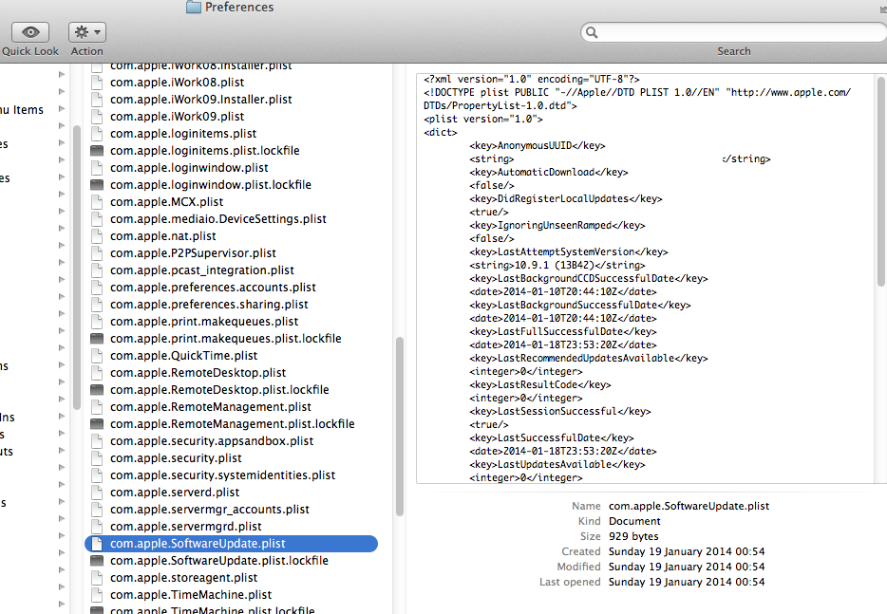Select com.apple.RemoteDesktop.plist file
887x614 pixels.
point(198,373)
